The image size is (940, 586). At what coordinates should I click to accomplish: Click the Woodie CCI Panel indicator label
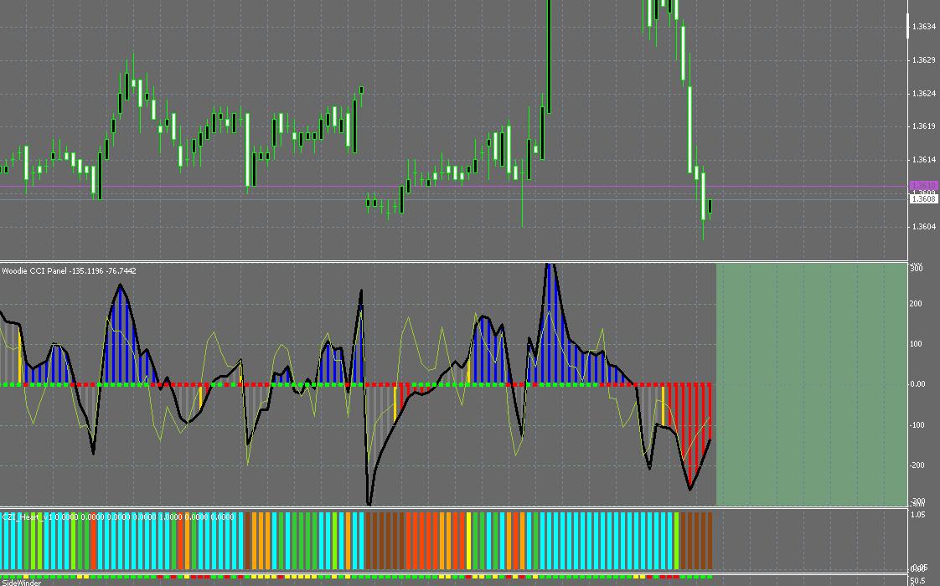tap(69, 271)
